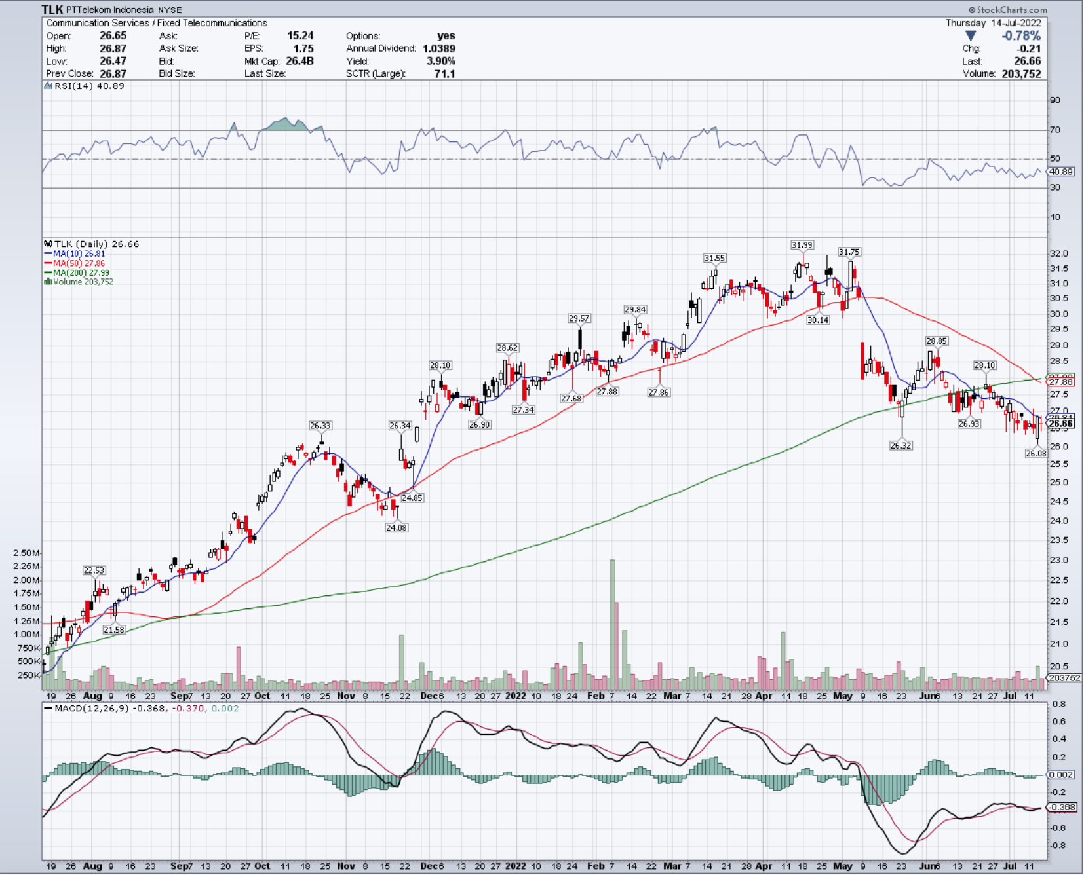
Task: Click the Prev Close value 26.87
Action: (113, 73)
